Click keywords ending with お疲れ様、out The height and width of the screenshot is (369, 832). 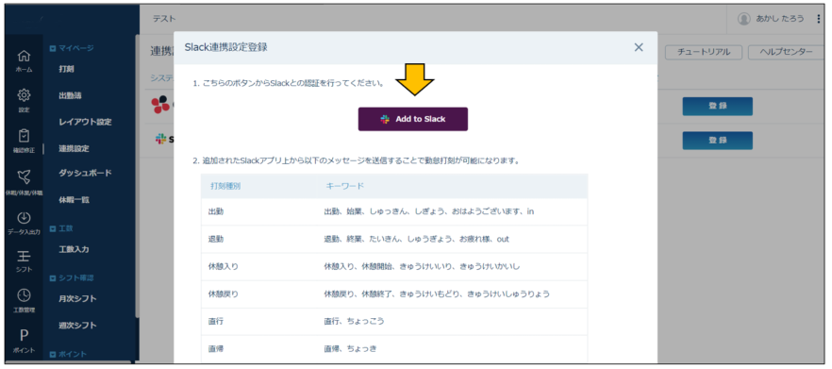coord(417,239)
